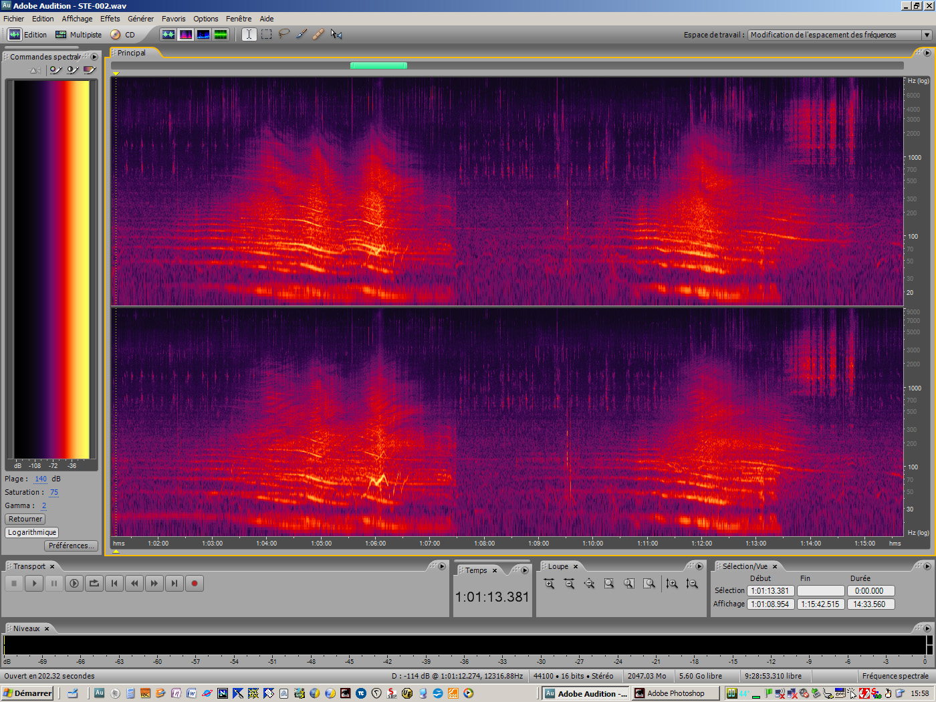Click Retourner to invert the spectral palette

click(25, 519)
